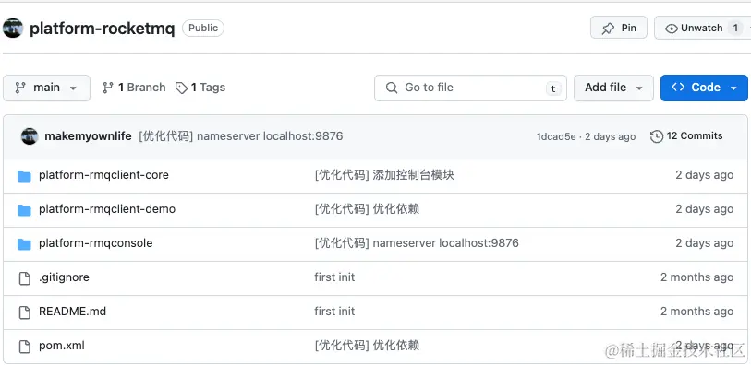Open the platform-rmqclient-demo folder

(x=107, y=209)
